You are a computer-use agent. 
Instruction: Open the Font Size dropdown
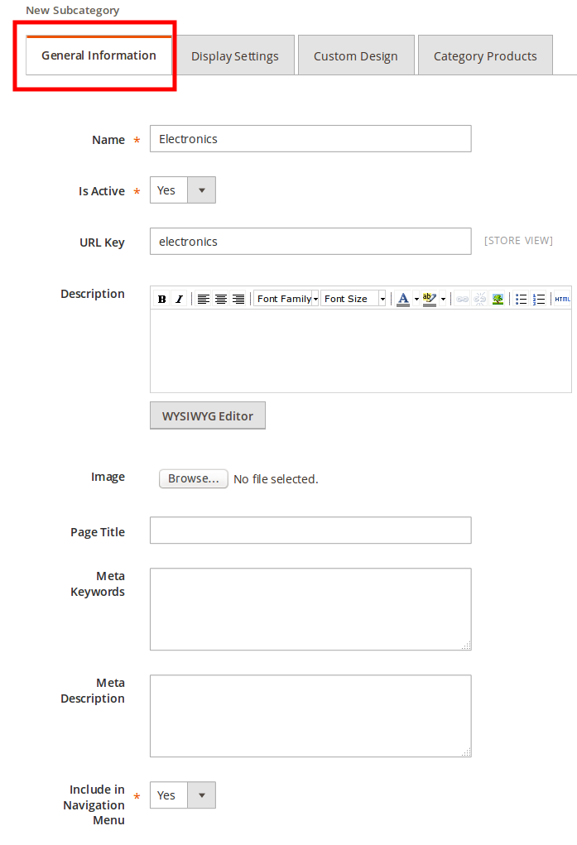tap(353, 299)
